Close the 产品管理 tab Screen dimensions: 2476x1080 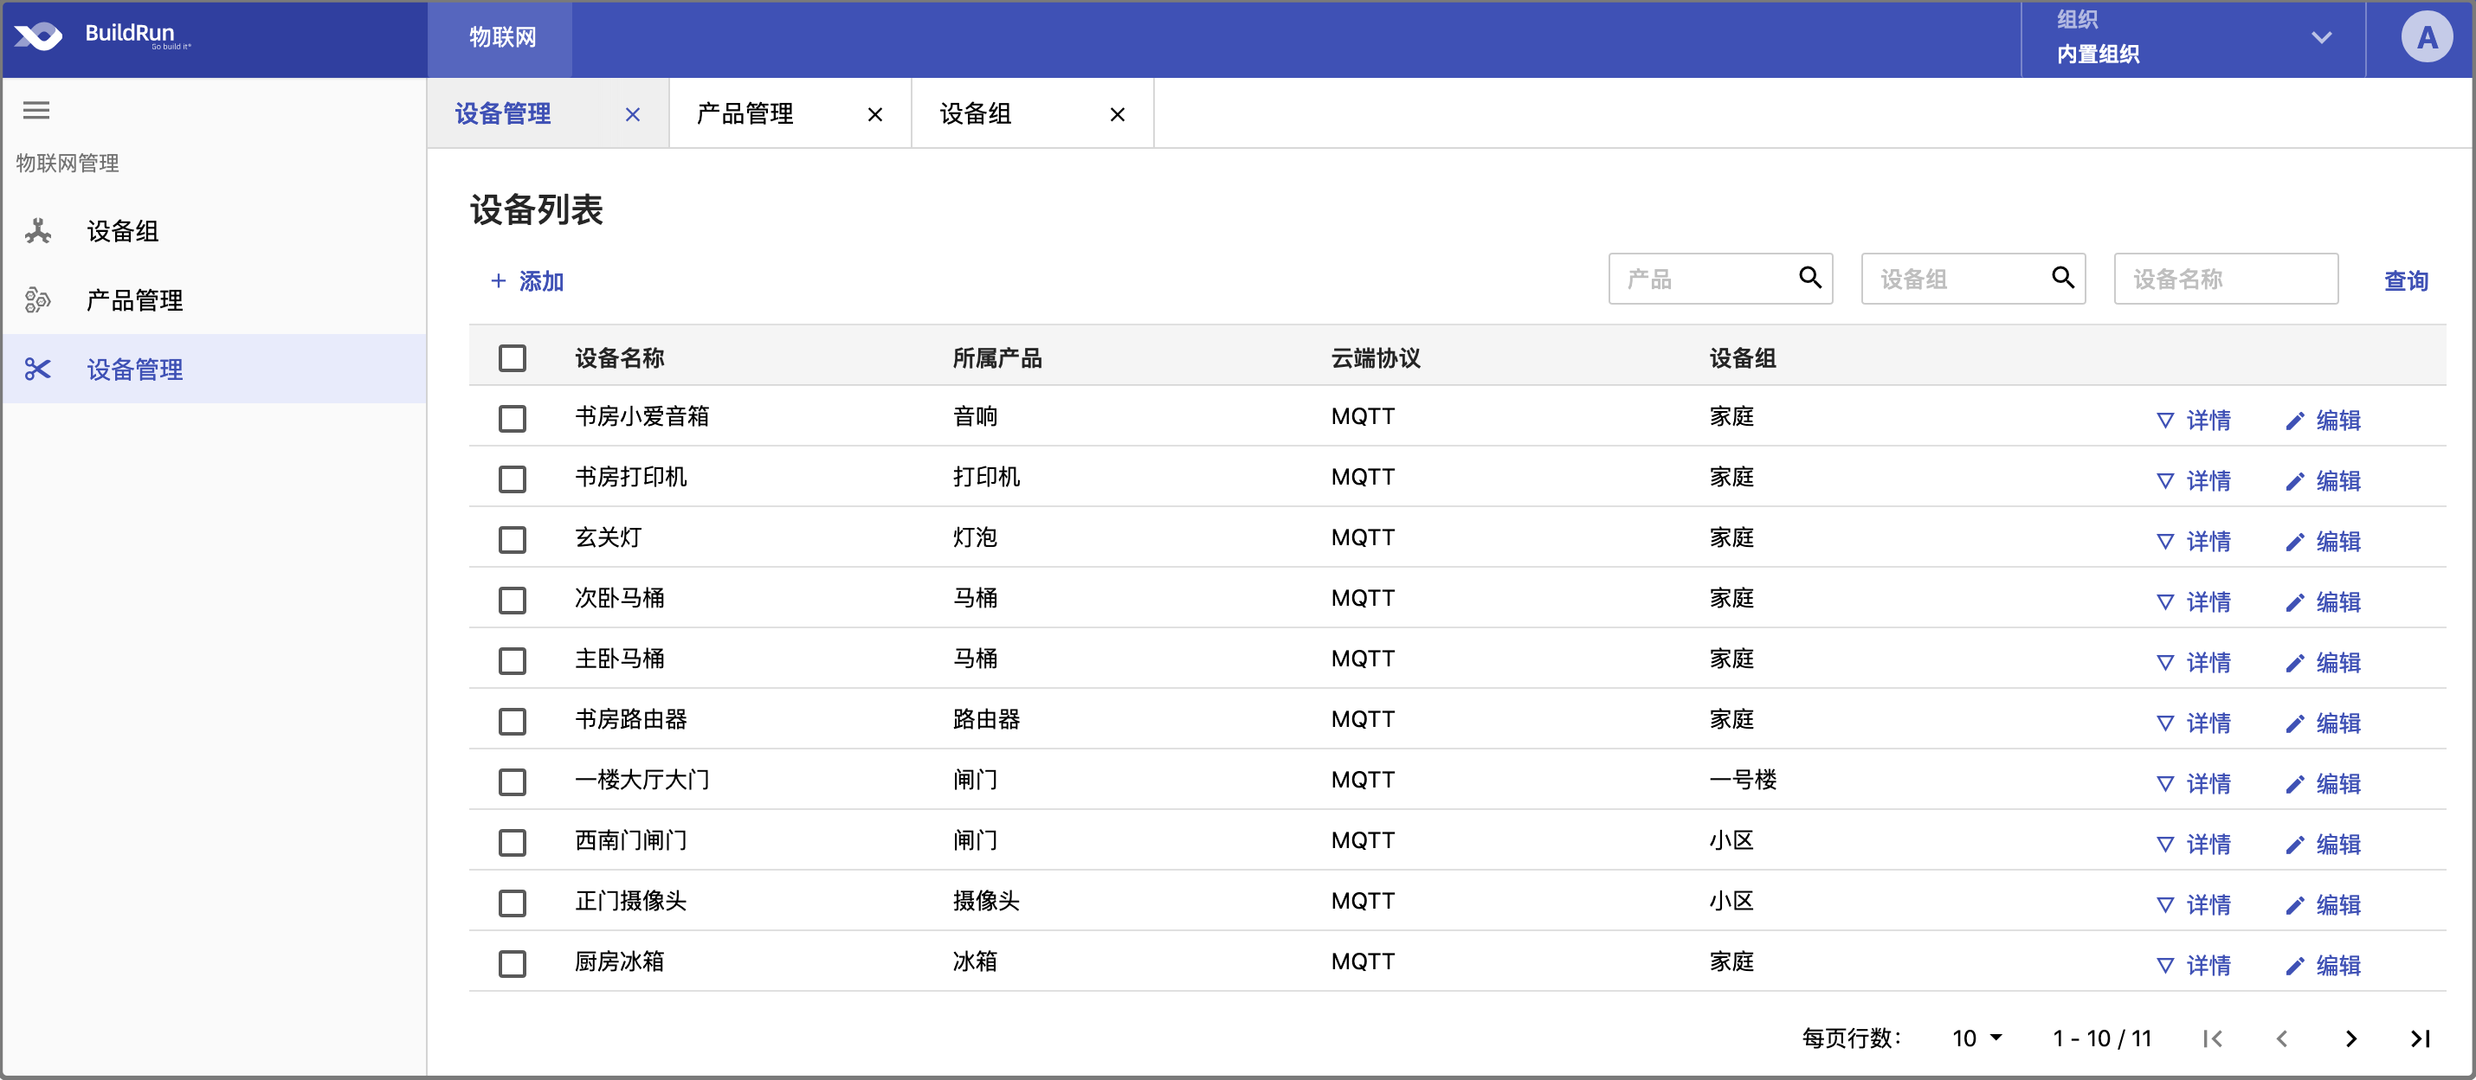coord(874,114)
